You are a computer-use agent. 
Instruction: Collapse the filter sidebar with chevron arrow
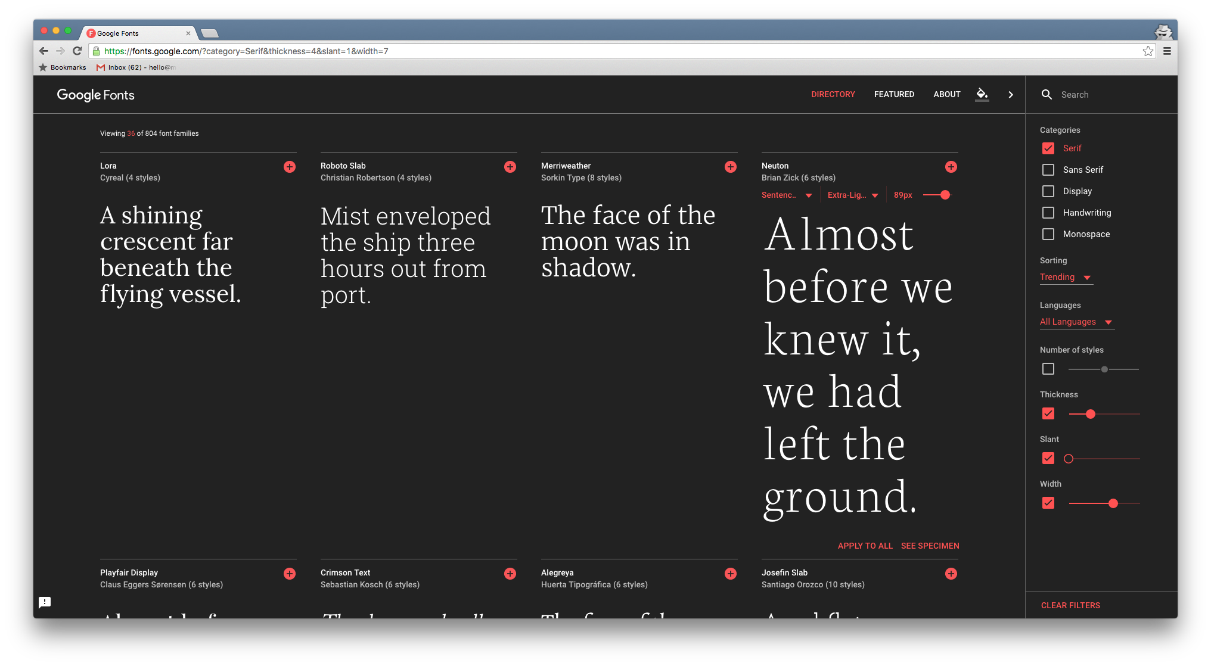[1011, 95]
